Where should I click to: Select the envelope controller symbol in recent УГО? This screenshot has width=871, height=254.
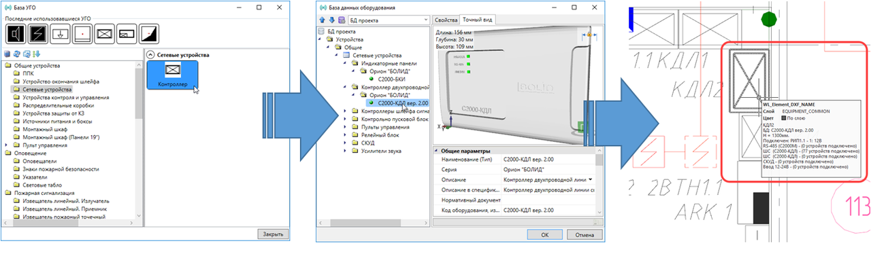click(x=104, y=33)
